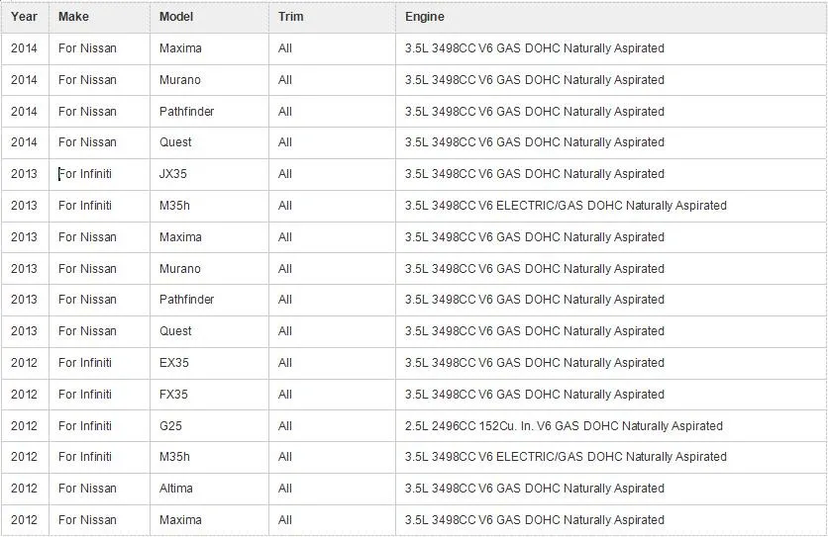Click the JX35 model cell
Viewport: 828px width, 537px height.
209,174
